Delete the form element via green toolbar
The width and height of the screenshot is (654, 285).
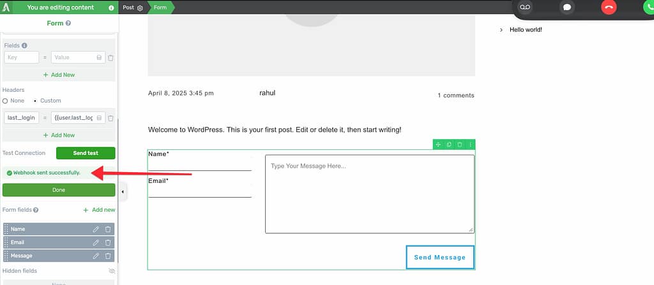click(460, 145)
